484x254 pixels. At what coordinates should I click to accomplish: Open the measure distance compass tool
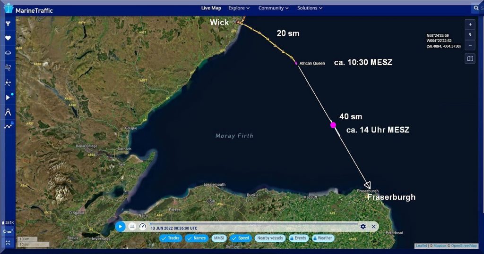[8, 112]
